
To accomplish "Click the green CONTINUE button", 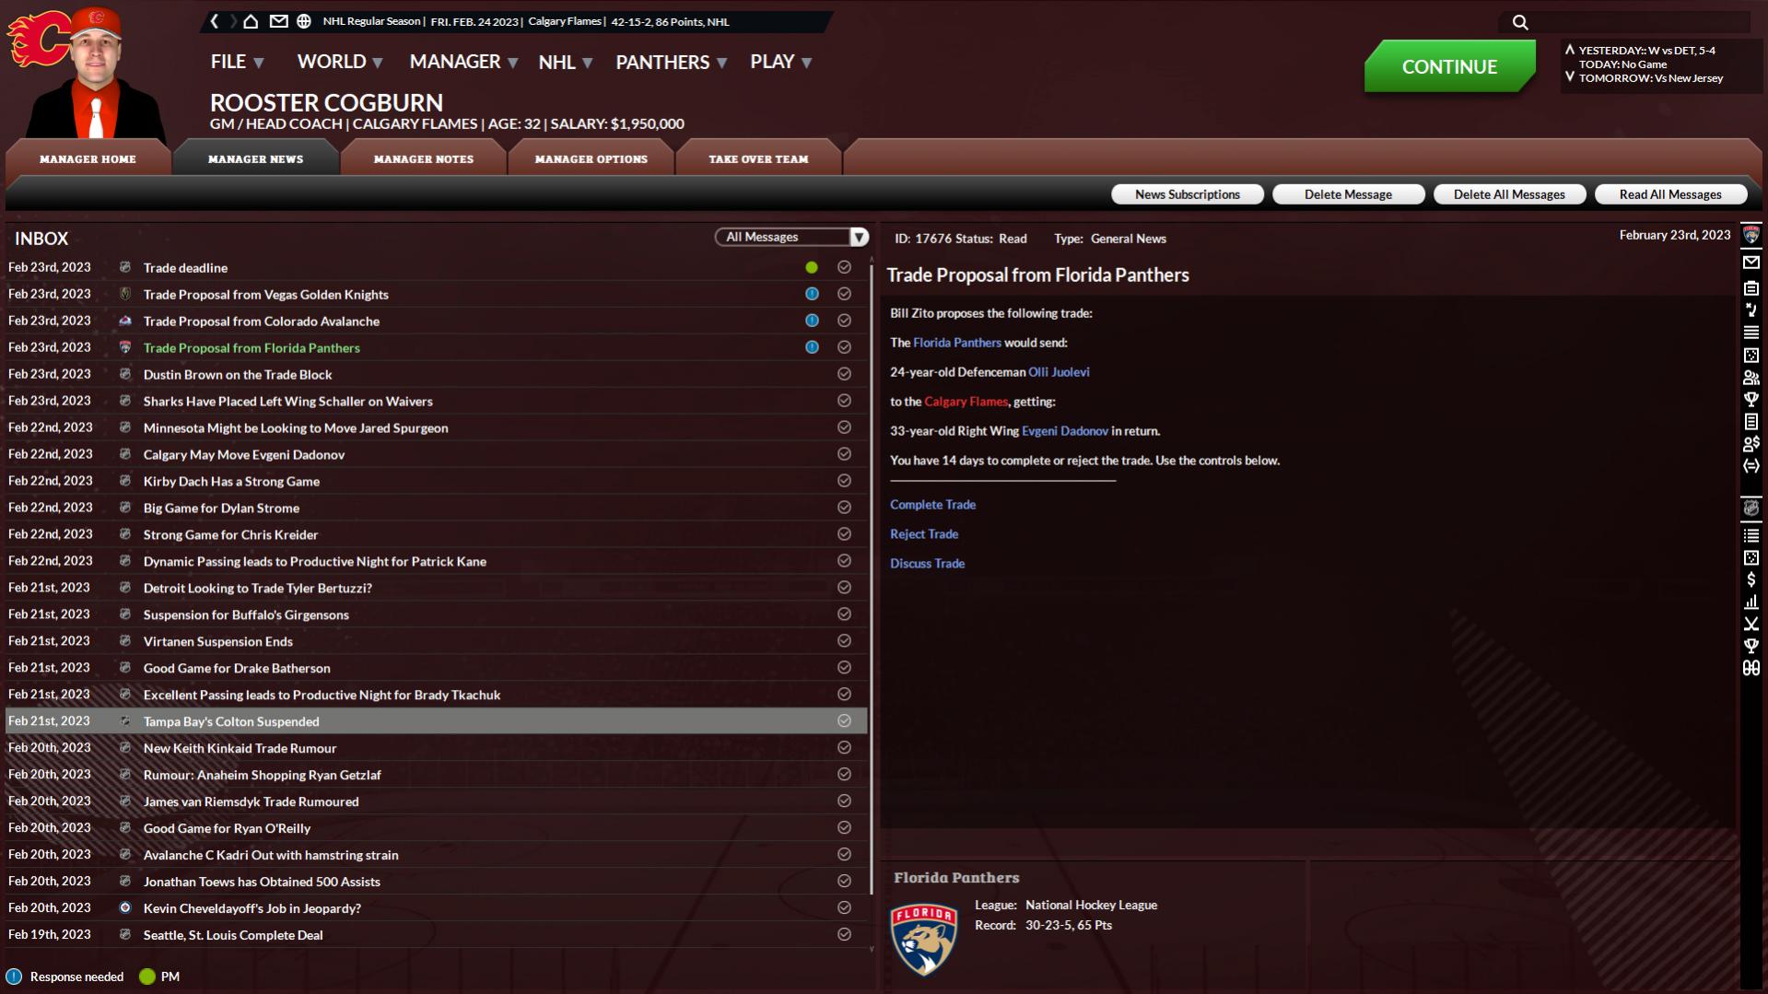I will coord(1449,66).
